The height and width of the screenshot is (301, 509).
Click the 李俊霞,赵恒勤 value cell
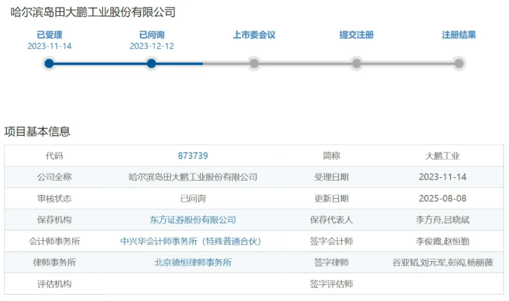point(442,241)
